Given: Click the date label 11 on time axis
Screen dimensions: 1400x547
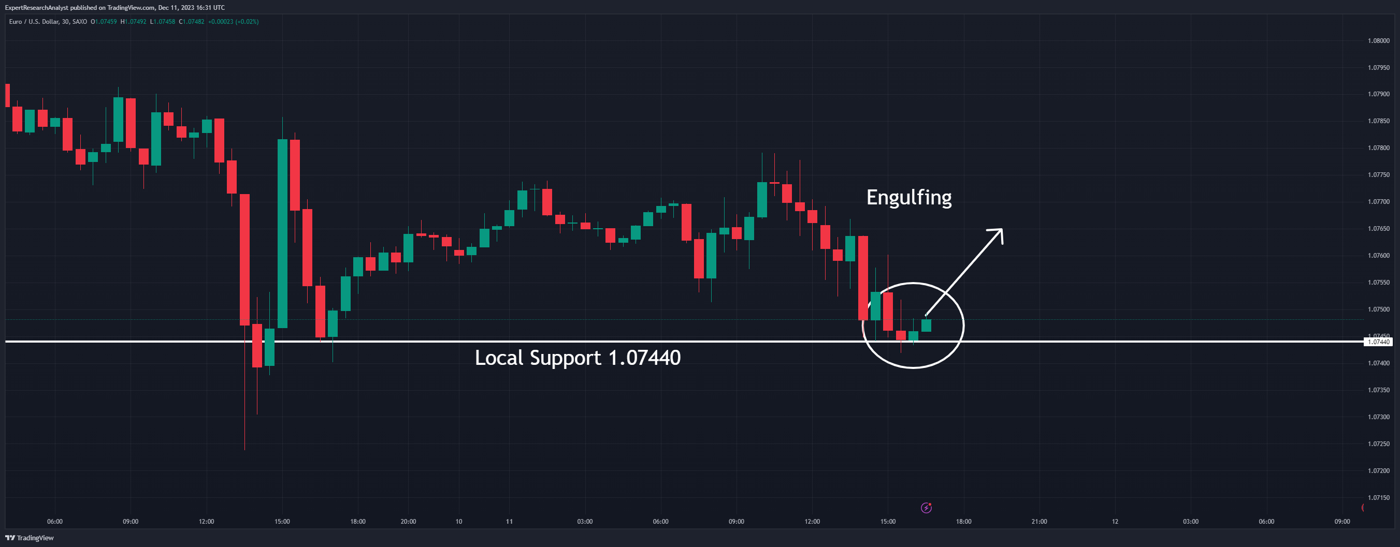Looking at the screenshot, I should 509,522.
